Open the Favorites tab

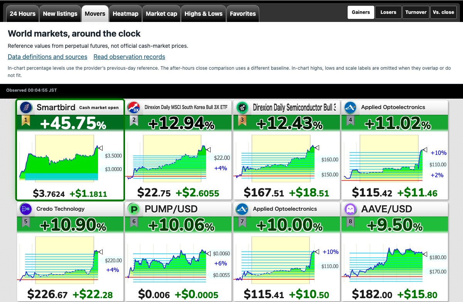point(243,14)
